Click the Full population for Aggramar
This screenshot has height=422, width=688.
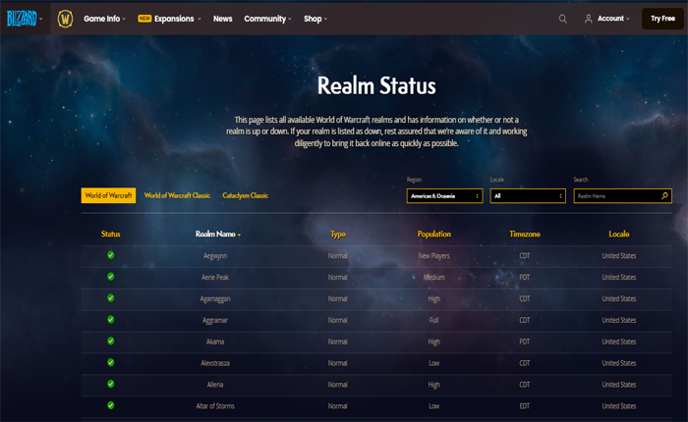tap(434, 320)
